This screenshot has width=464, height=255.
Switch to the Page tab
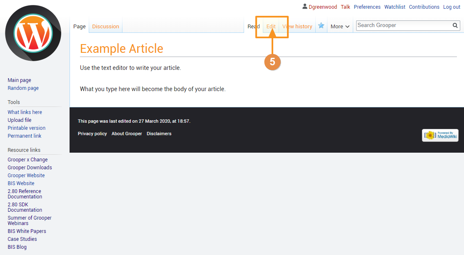(79, 27)
